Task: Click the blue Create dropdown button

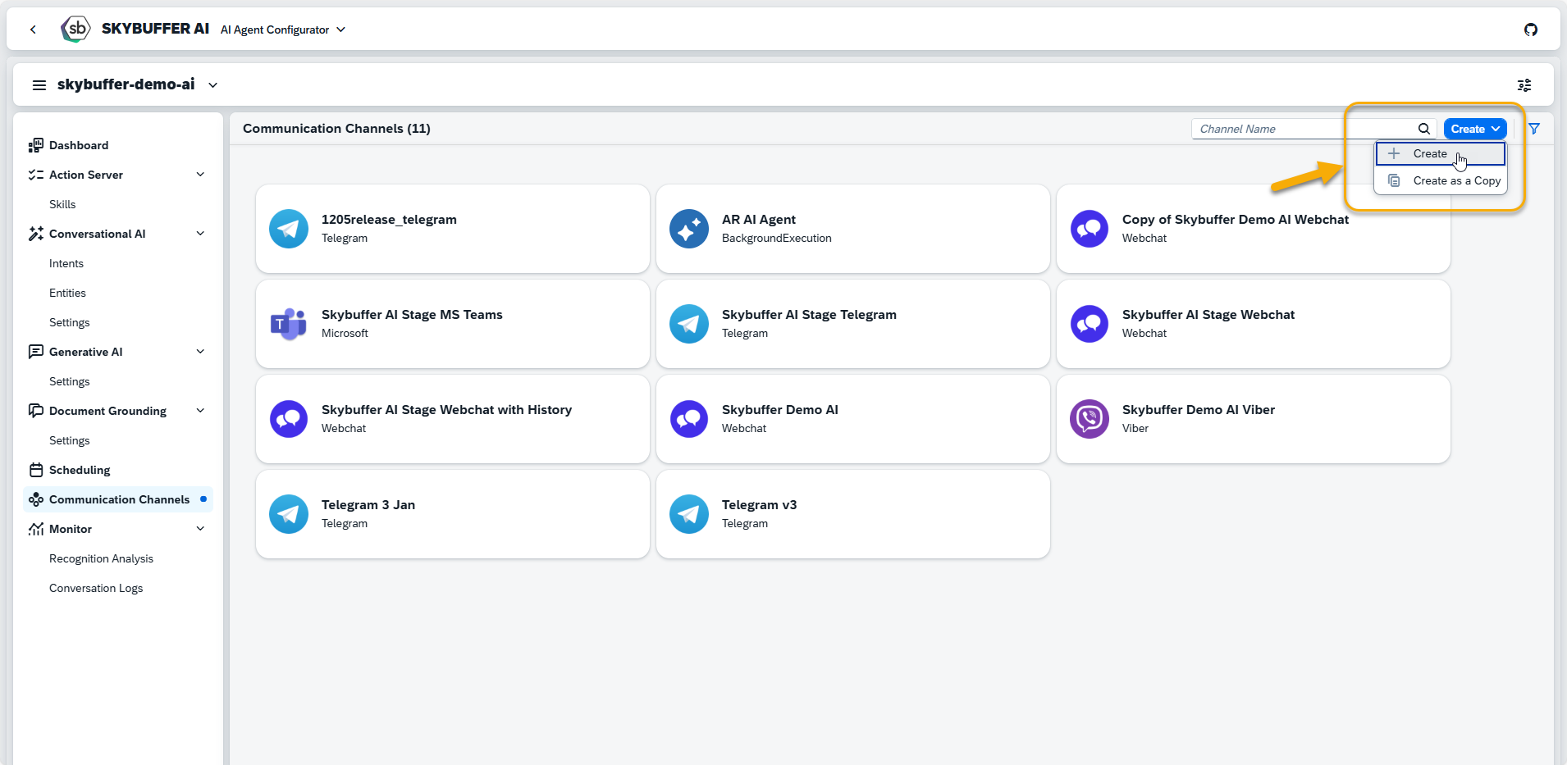Action: click(x=1475, y=129)
